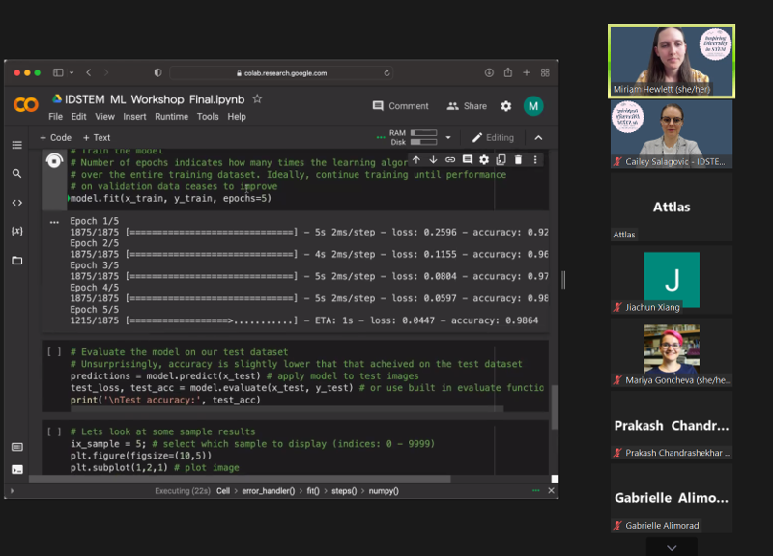Select Jiachun Xiang participant tile

[x=672, y=280]
